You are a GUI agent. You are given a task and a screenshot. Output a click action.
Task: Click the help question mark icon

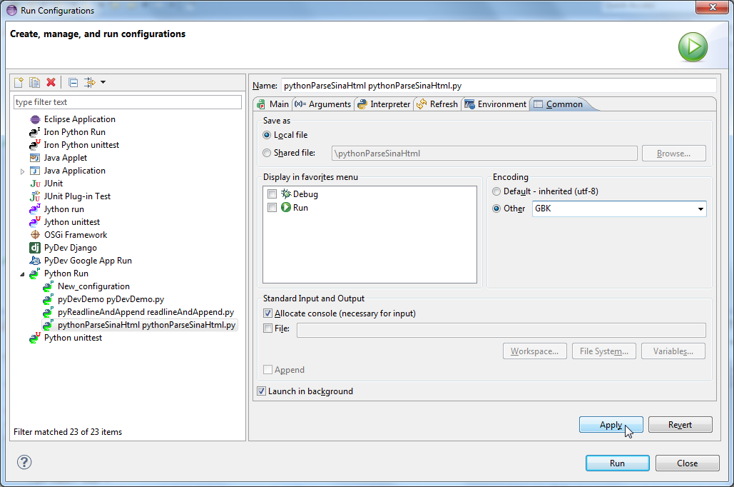click(x=24, y=463)
